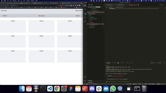Open the Terminal menu in the macOS menu bar
Viewport: 166px width, 93px height.
[28, 1]
